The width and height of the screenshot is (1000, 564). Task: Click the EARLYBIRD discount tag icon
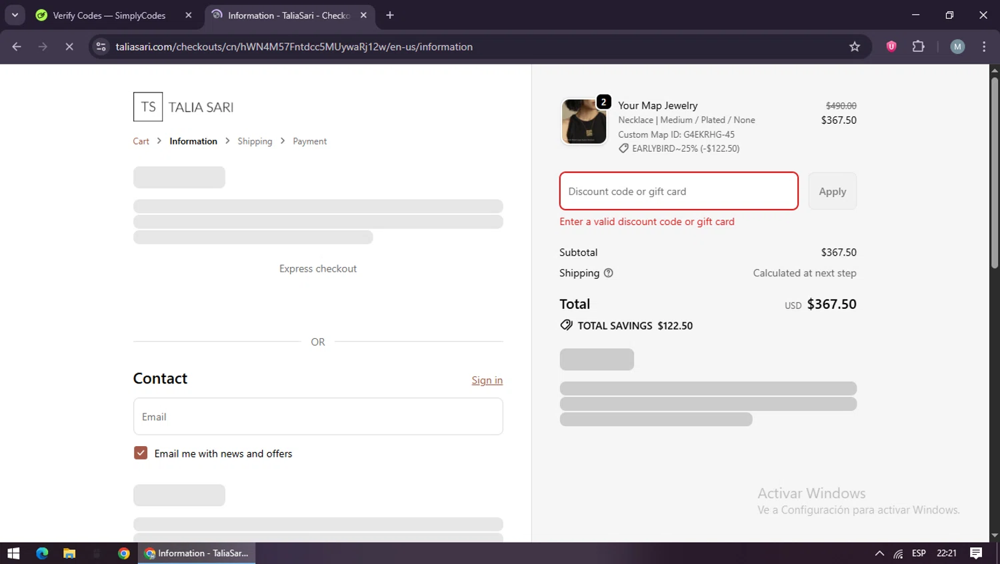(623, 148)
